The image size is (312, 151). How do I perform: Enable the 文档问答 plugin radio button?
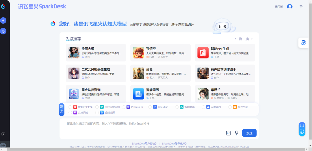(x=70, y=113)
